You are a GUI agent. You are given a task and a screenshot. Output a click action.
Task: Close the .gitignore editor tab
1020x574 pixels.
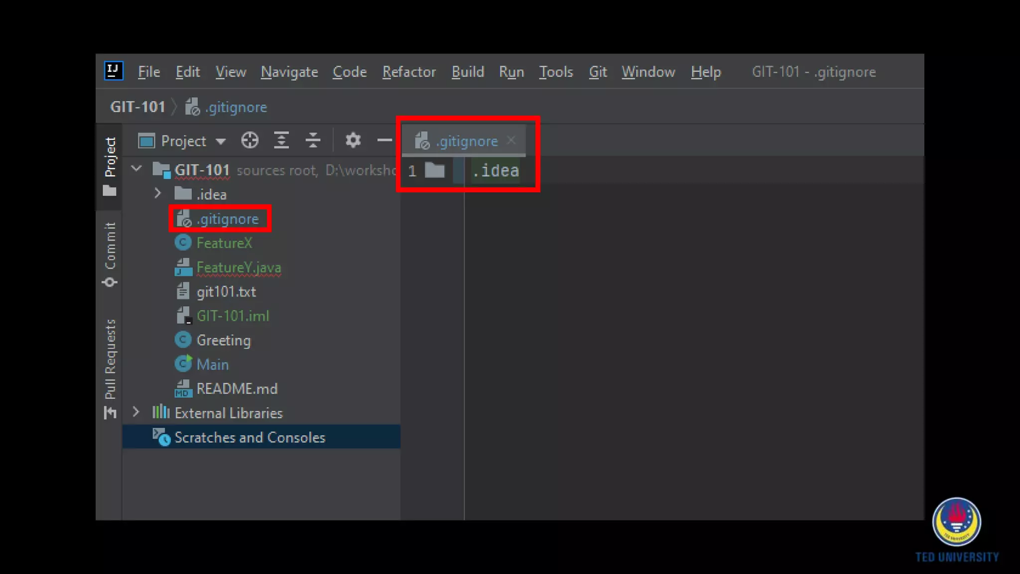(x=511, y=141)
